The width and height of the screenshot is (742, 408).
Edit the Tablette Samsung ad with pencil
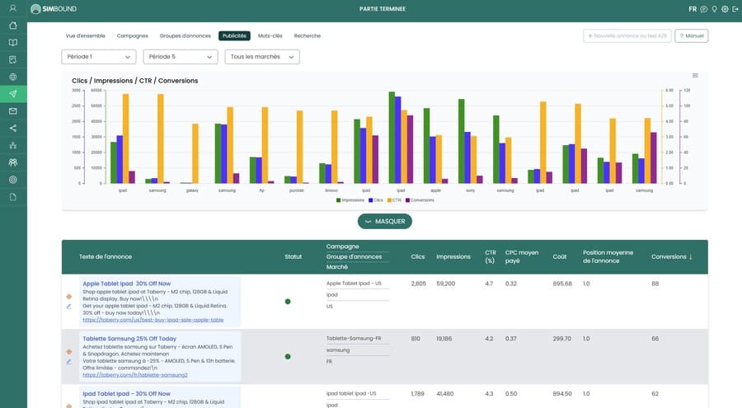[69, 362]
